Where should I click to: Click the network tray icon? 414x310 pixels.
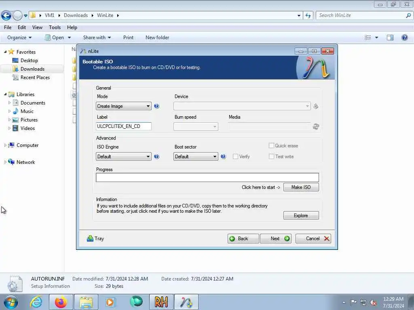(363, 302)
